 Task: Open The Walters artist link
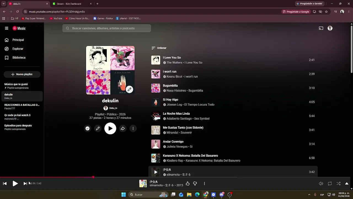174,63
